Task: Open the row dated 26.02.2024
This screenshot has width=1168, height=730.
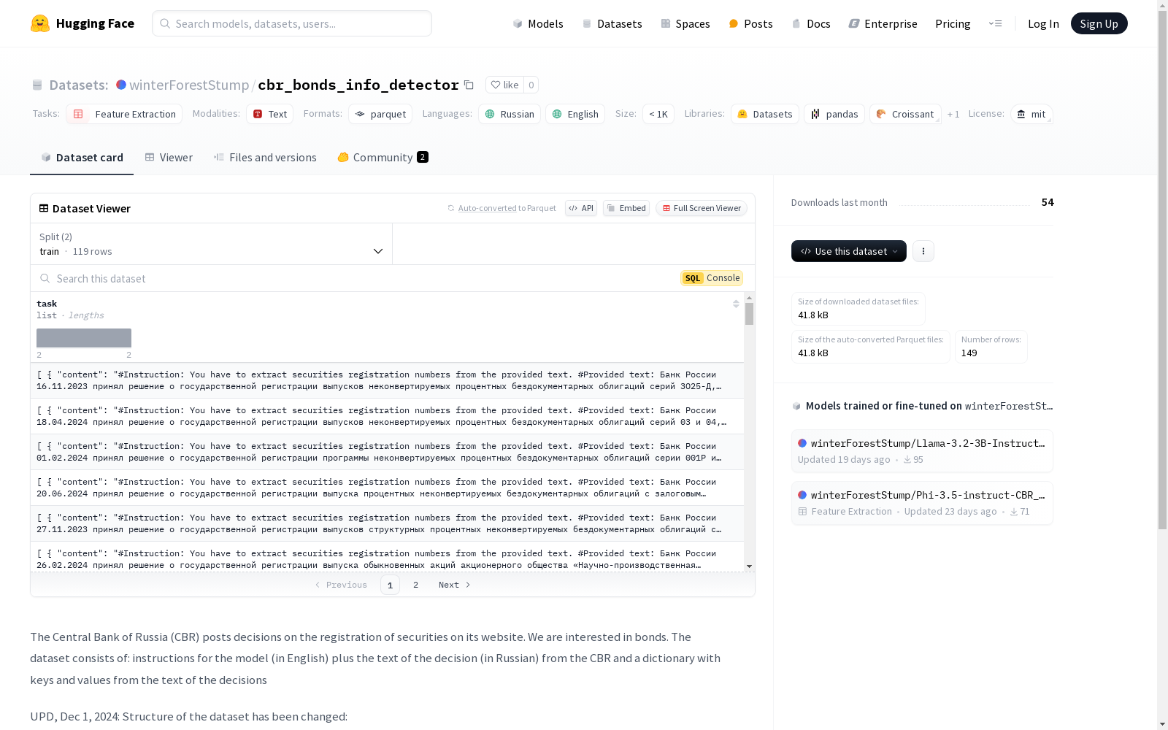Action: point(387,557)
